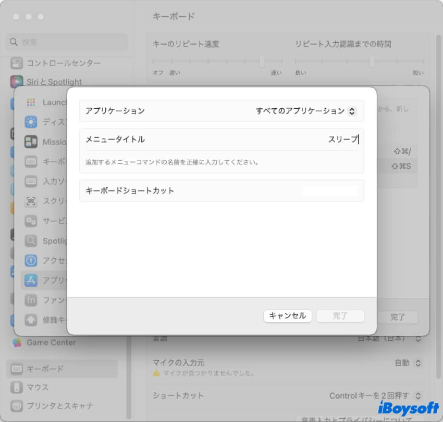This screenshot has width=443, height=422.
Task: Select キーボード in the main sidebar
Action: pos(62,368)
